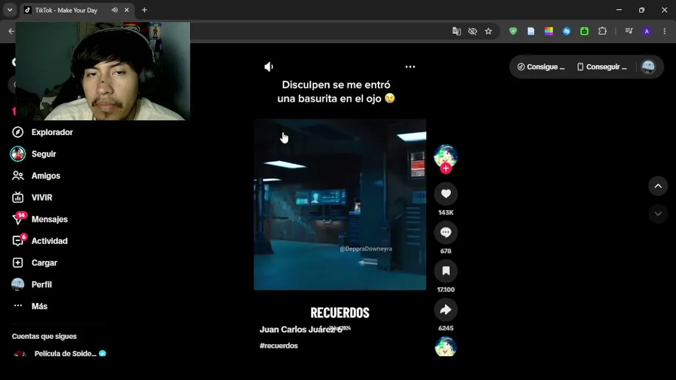Open the spinning sound disc below share
676x380 pixels.
[446, 347]
